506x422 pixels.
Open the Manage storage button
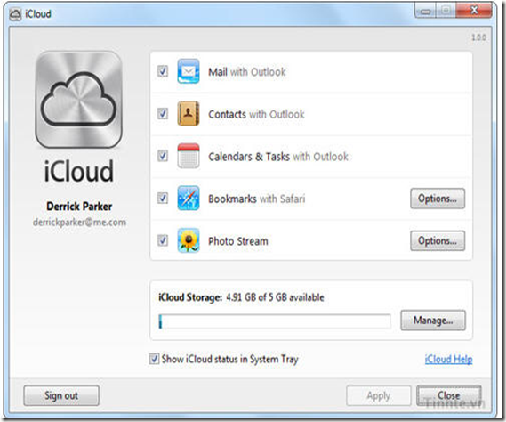pyautogui.click(x=433, y=321)
